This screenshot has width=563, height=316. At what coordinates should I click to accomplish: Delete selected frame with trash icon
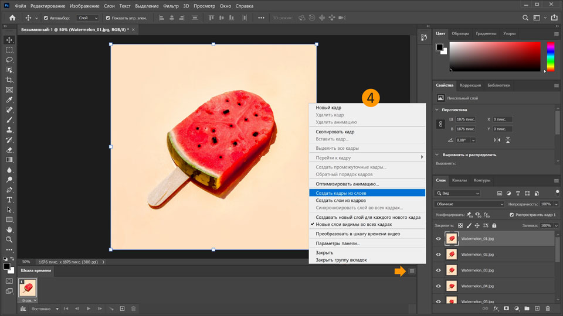pyautogui.click(x=134, y=308)
